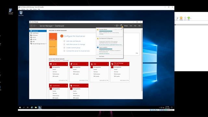Screen dimensions: 208x117
Task: Open Recycle Bin icon on VM desktop
Action: [x=21, y=13]
